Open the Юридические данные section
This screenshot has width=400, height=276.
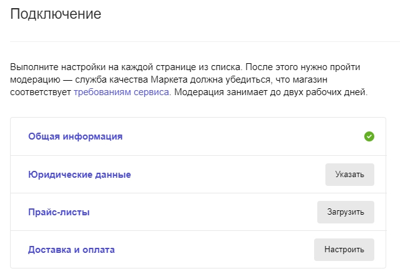(80, 175)
